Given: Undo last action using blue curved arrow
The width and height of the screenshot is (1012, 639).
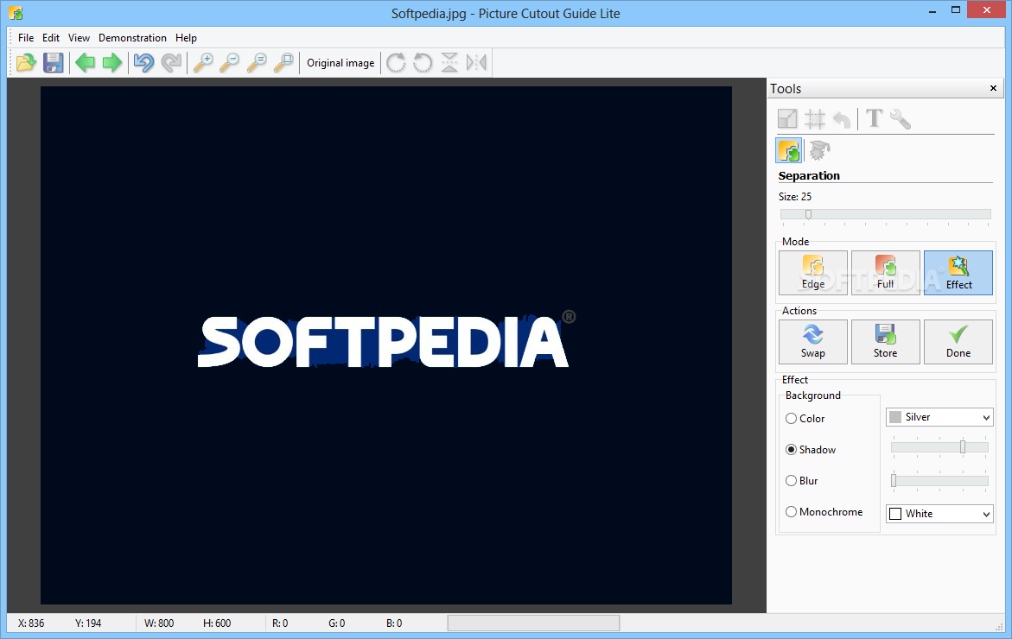Looking at the screenshot, I should pyautogui.click(x=143, y=62).
